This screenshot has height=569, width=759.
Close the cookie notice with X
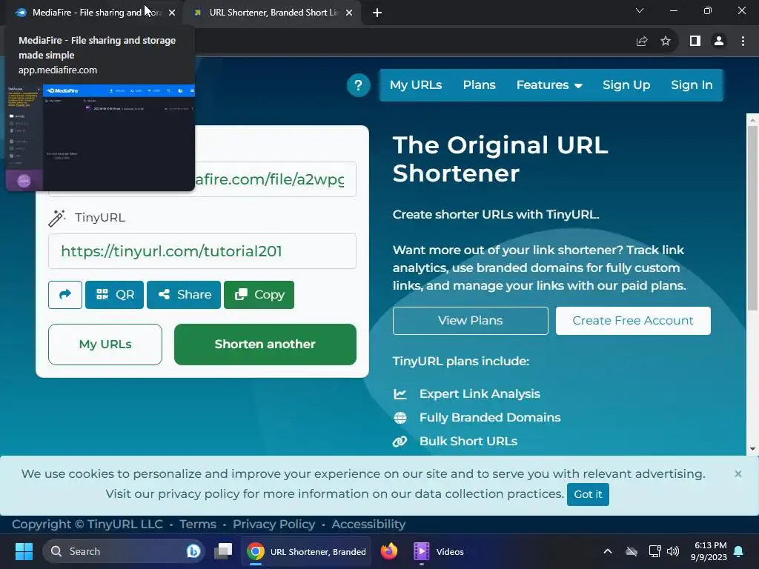[x=738, y=474]
